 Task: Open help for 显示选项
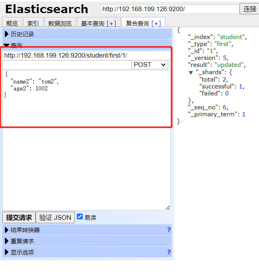(x=169, y=252)
